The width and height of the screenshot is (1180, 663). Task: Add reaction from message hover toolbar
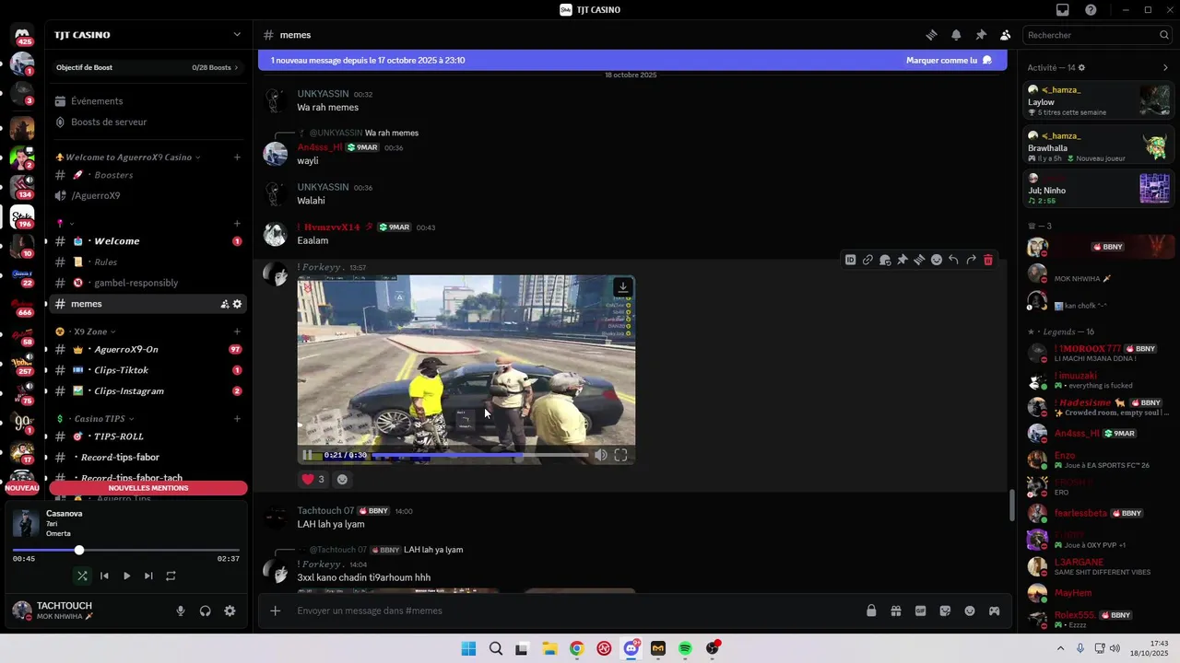937,260
